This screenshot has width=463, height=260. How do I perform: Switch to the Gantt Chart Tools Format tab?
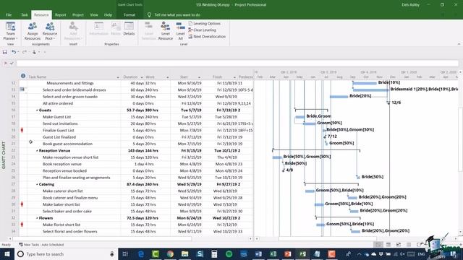click(x=129, y=14)
